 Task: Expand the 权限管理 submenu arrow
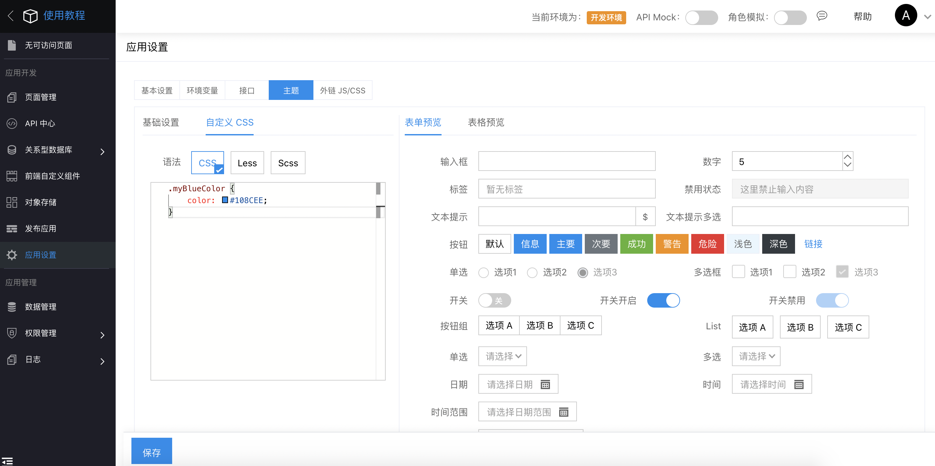(x=103, y=335)
